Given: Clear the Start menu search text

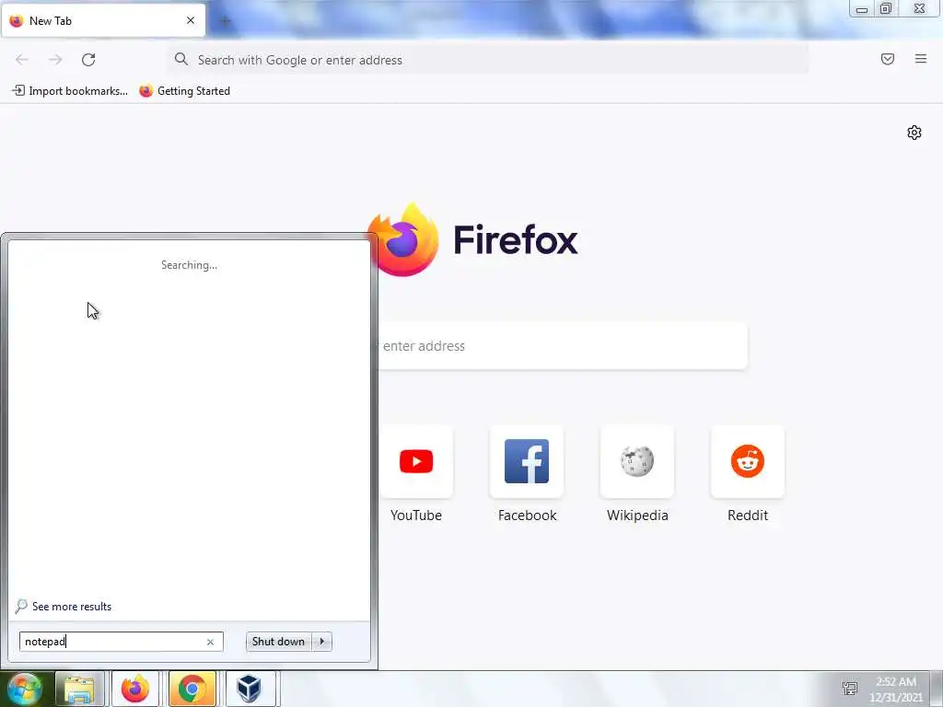Looking at the screenshot, I should (x=211, y=642).
